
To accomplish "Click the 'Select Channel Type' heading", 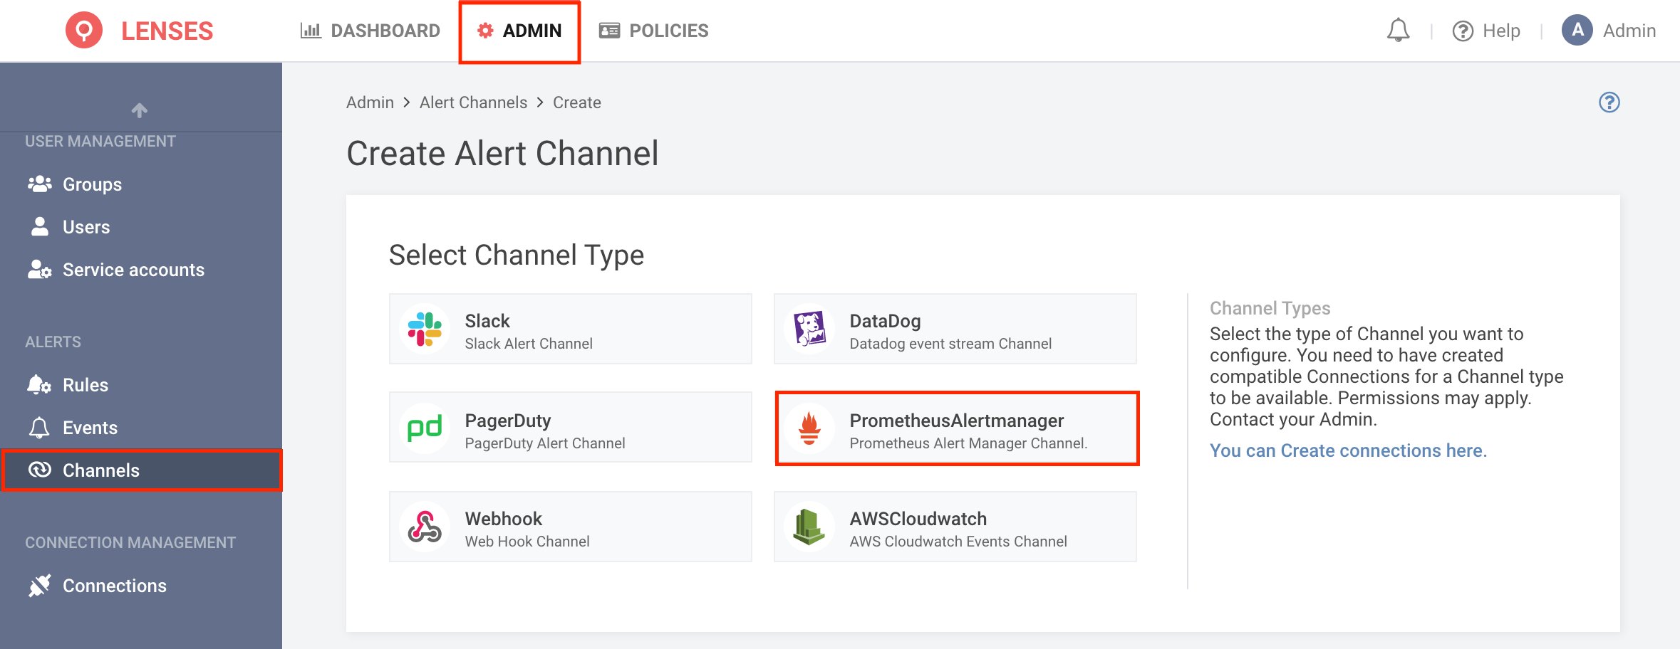I will 517,255.
